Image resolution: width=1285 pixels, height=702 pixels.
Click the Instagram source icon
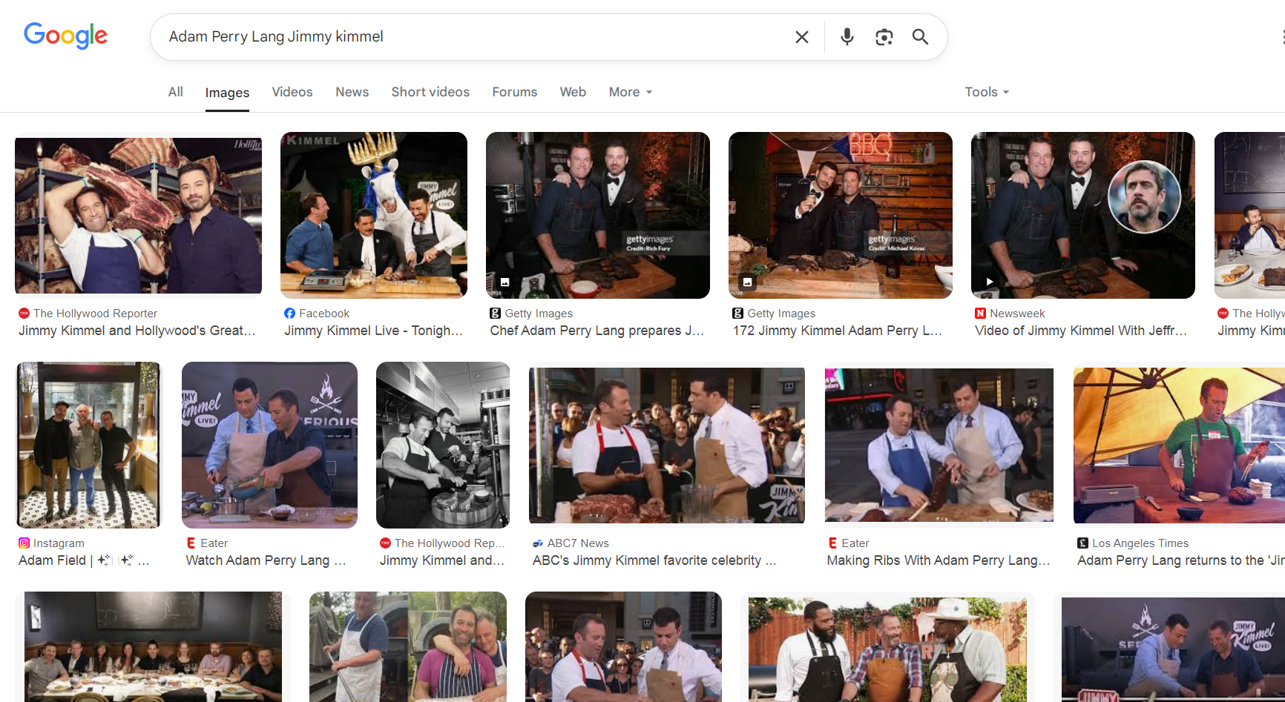click(24, 543)
